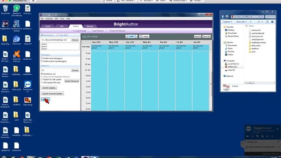Viewport: 281px width, 158px height.
Task: Select the feedPool folder on the desktop
Action: tap(17, 101)
